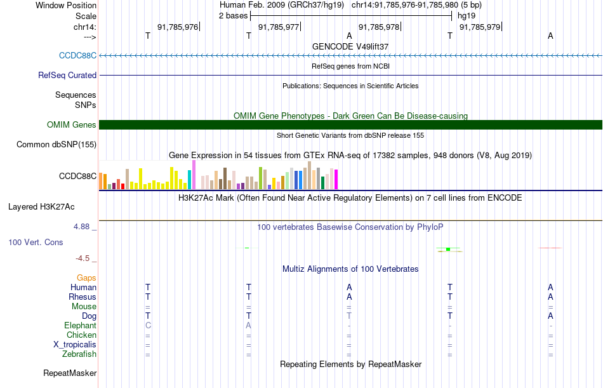Click the OMIM Gene Phenotypes track title
The image size is (603, 388).
351,116
